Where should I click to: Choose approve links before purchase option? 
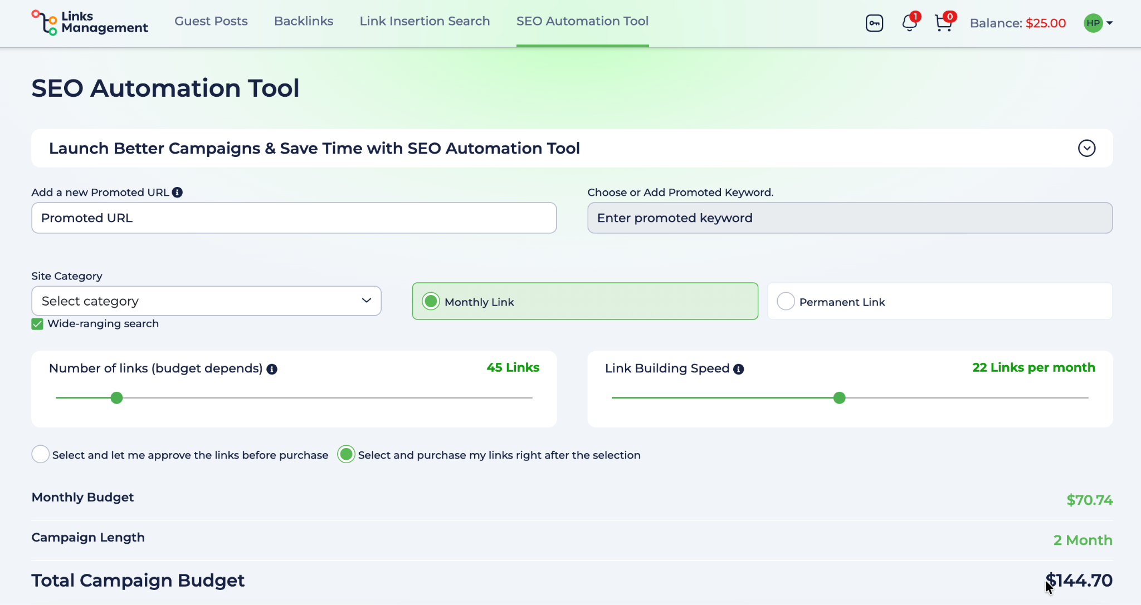(41, 455)
